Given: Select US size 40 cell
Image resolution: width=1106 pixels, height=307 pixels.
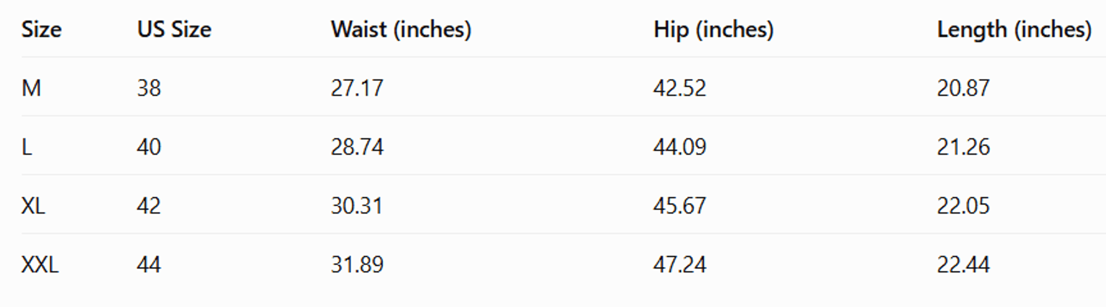Looking at the screenshot, I should click(x=149, y=147).
